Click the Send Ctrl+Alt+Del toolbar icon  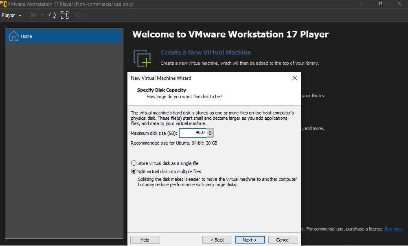tap(53, 15)
